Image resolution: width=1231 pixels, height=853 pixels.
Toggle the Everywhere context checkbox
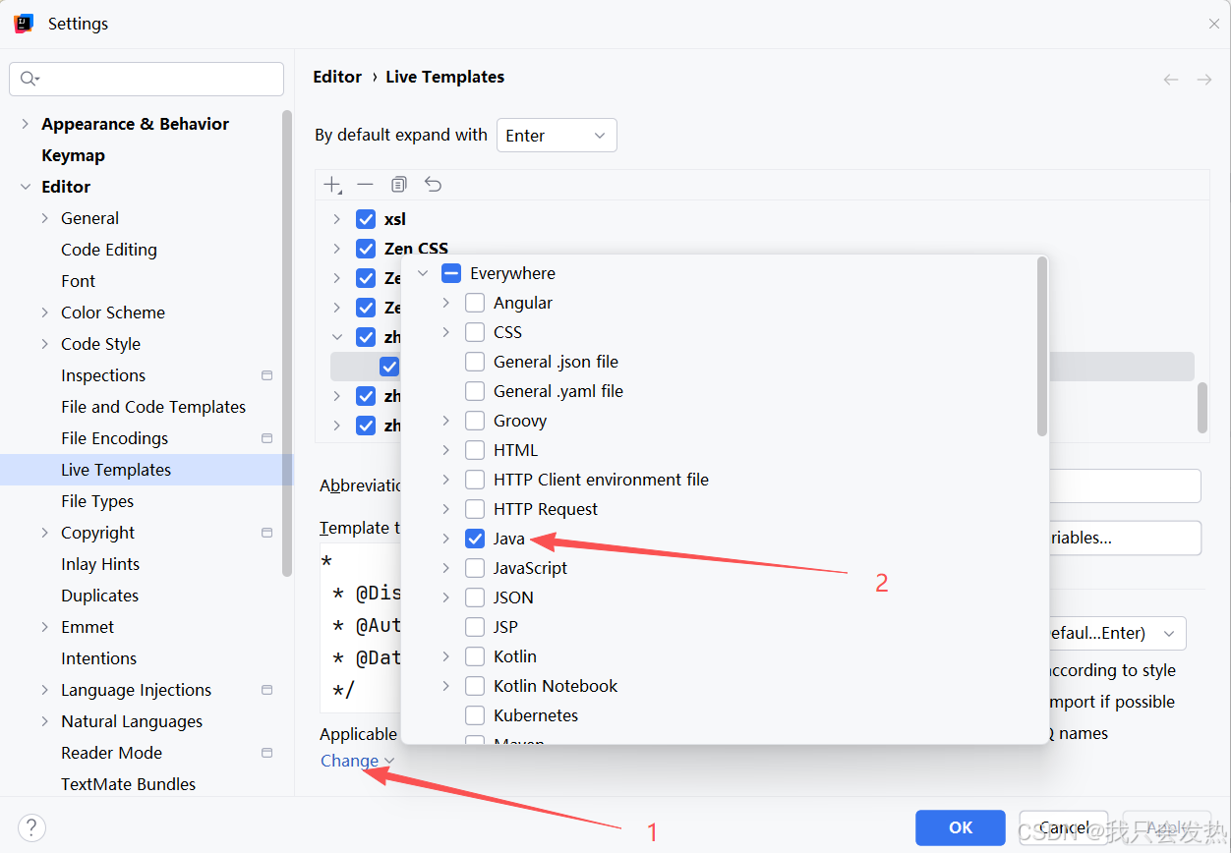click(451, 273)
